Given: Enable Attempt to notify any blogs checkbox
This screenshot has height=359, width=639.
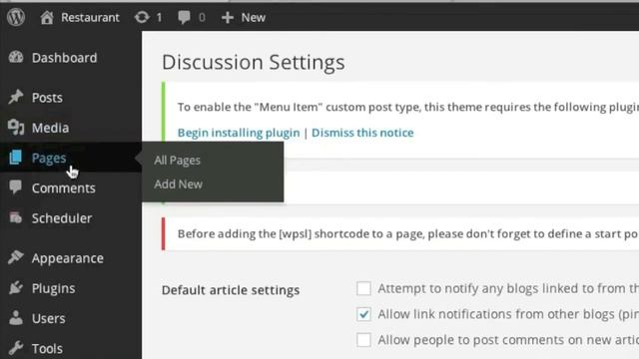Looking at the screenshot, I should (363, 288).
